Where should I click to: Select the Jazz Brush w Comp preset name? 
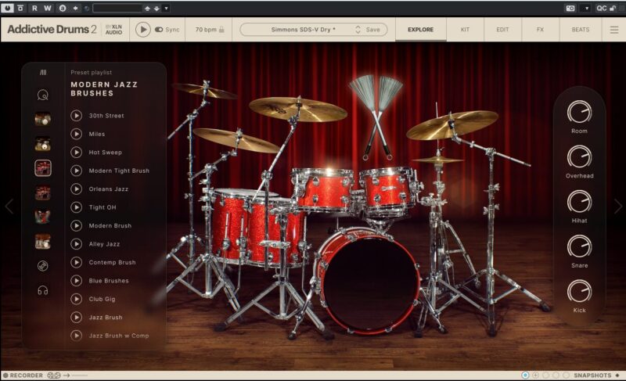click(x=119, y=336)
